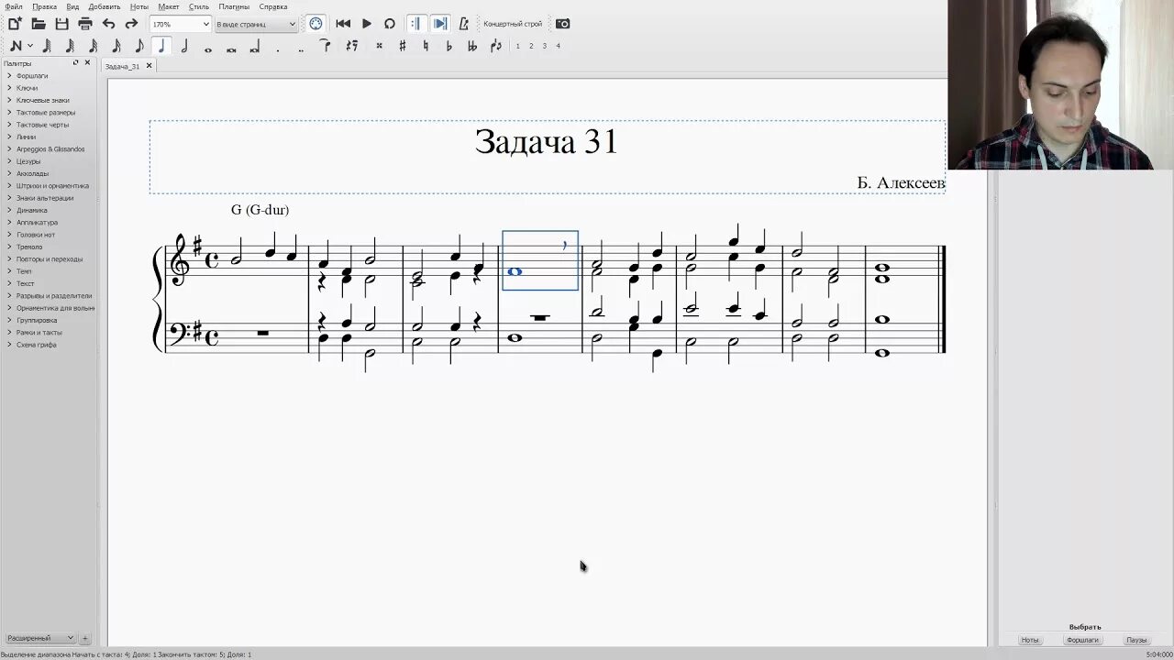Image resolution: width=1174 pixels, height=660 pixels.
Task: Open image capture with the camera icon
Action: point(563,24)
